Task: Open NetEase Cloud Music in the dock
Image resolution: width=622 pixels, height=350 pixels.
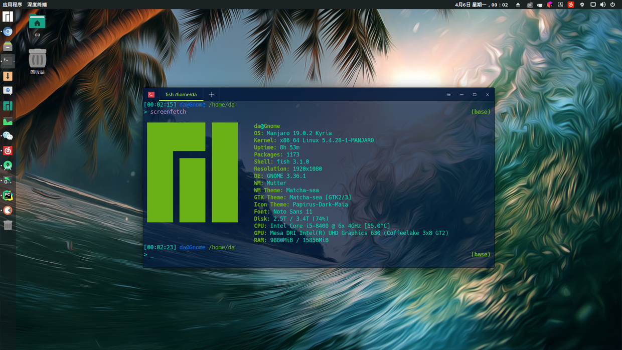Action: point(8,150)
